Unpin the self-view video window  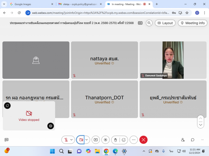tap(7, 106)
